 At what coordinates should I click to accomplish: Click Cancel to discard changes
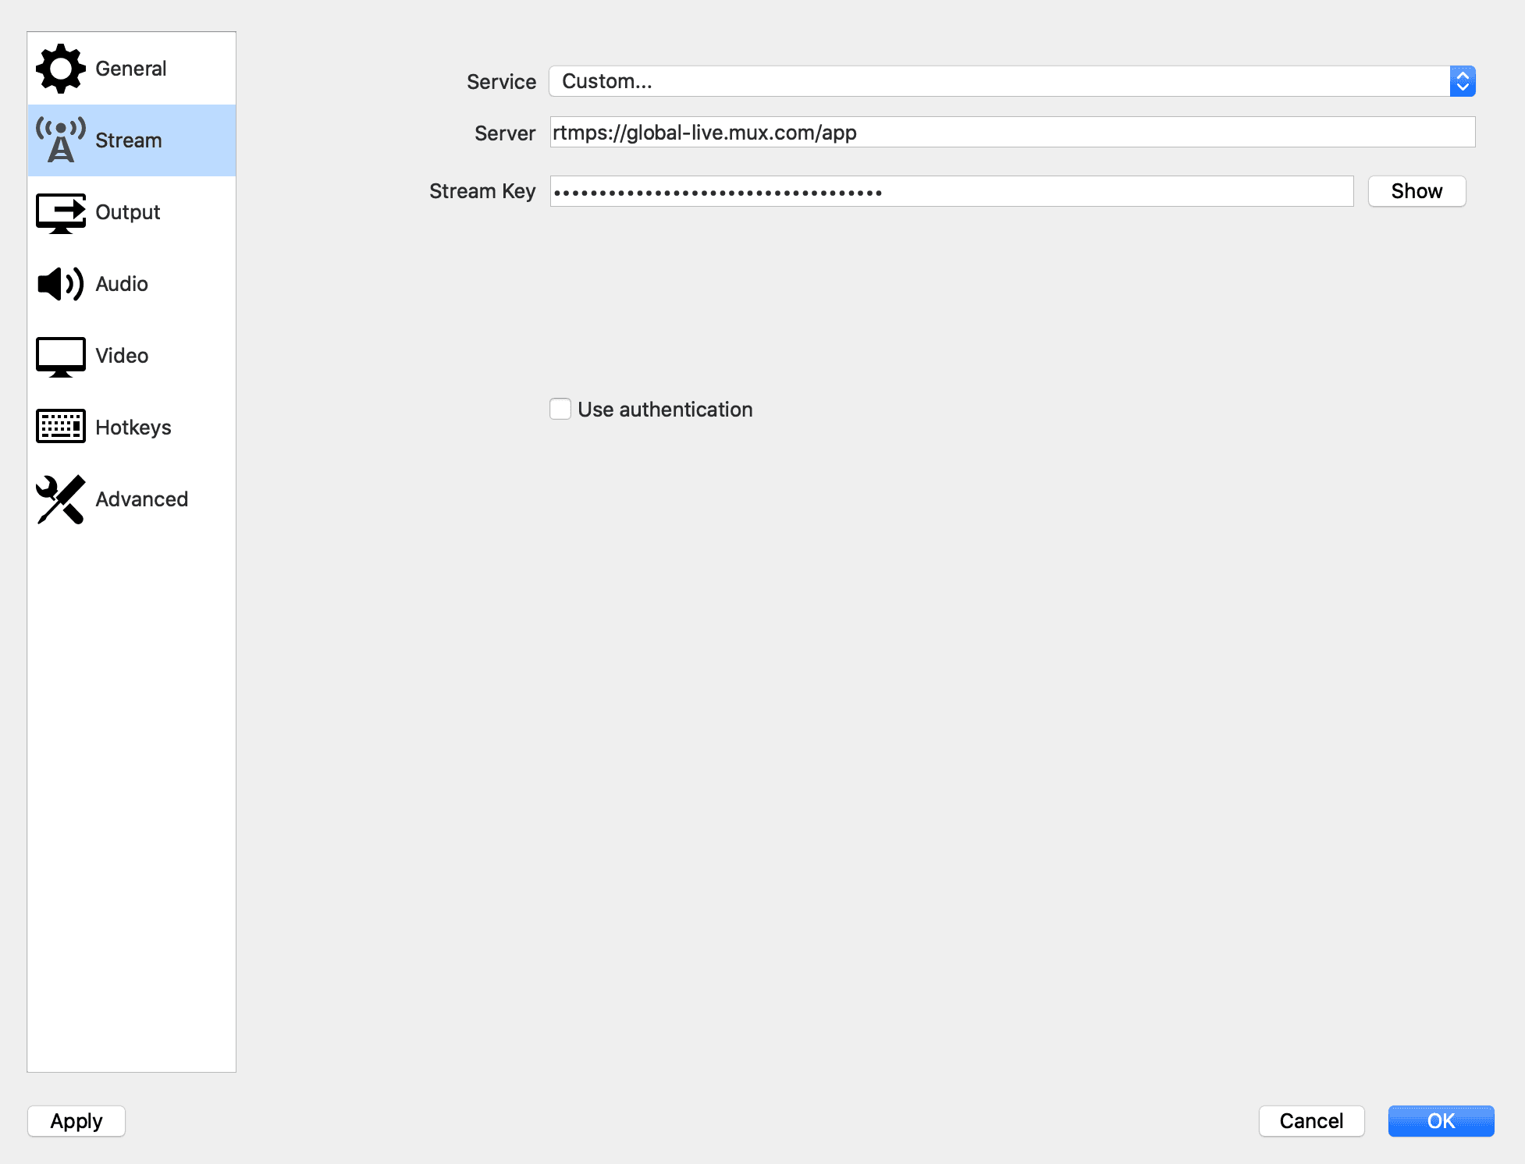[x=1311, y=1121]
